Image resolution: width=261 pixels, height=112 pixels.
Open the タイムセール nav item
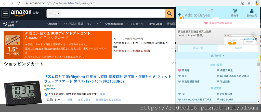135,24
